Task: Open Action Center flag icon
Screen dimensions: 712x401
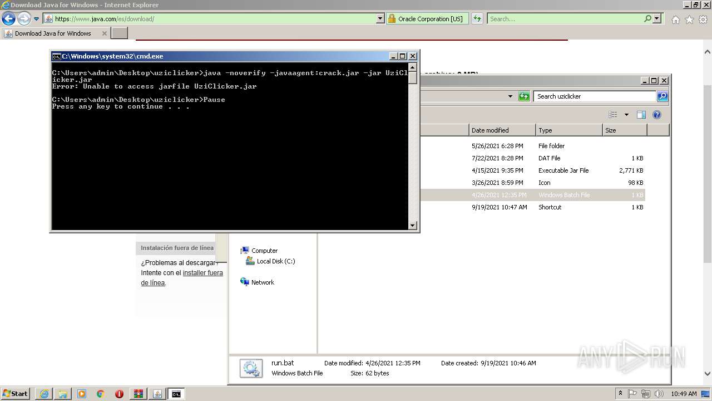Action: [x=632, y=394]
